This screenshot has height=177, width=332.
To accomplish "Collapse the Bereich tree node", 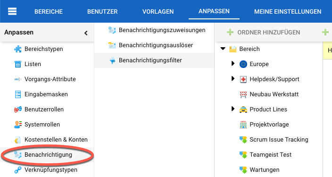I will click(223, 49).
